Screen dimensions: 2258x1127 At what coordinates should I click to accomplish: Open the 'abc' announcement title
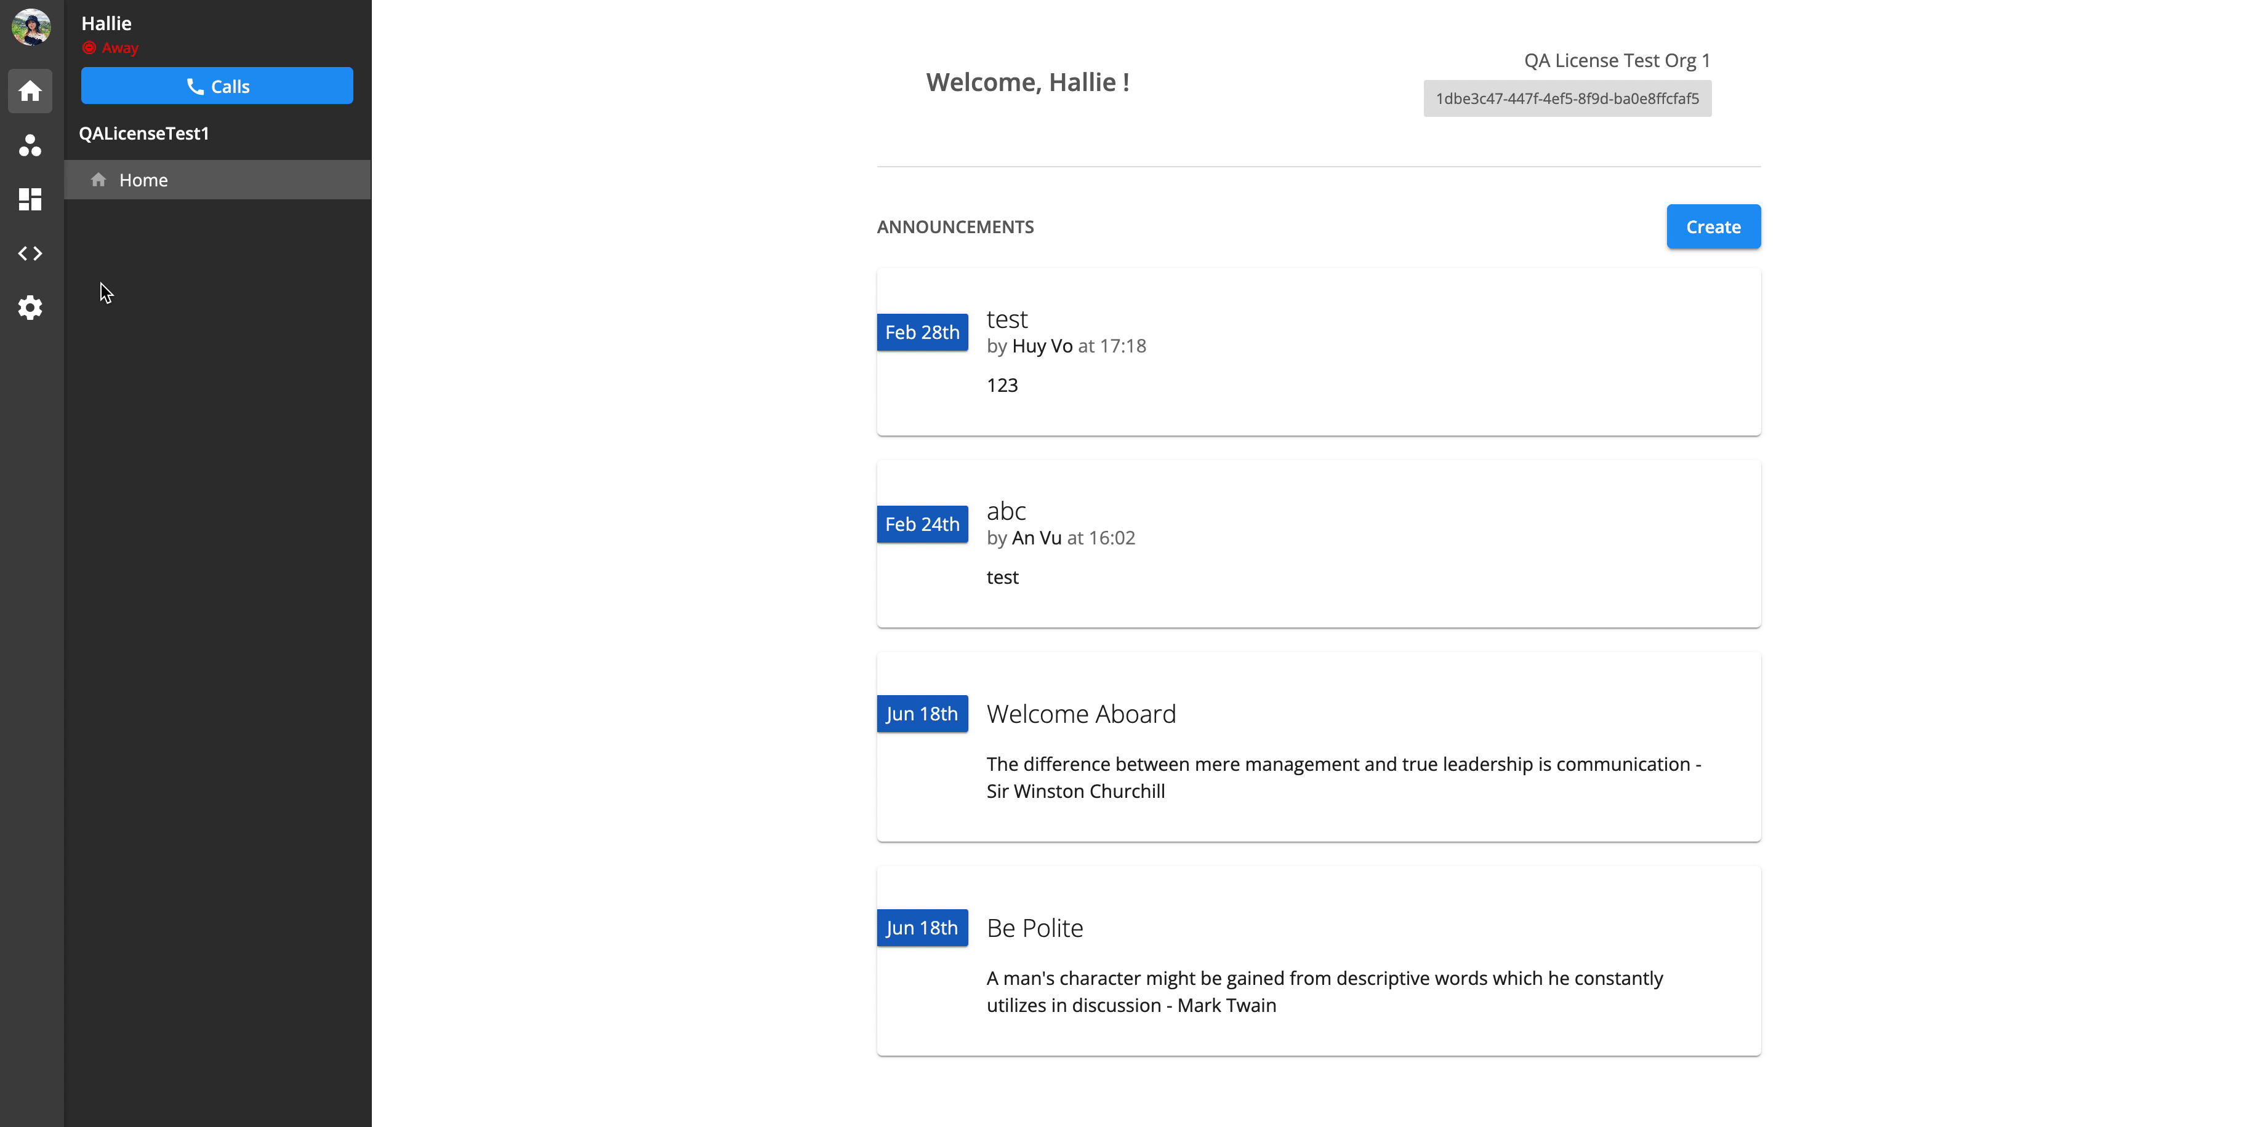pyautogui.click(x=1006, y=511)
